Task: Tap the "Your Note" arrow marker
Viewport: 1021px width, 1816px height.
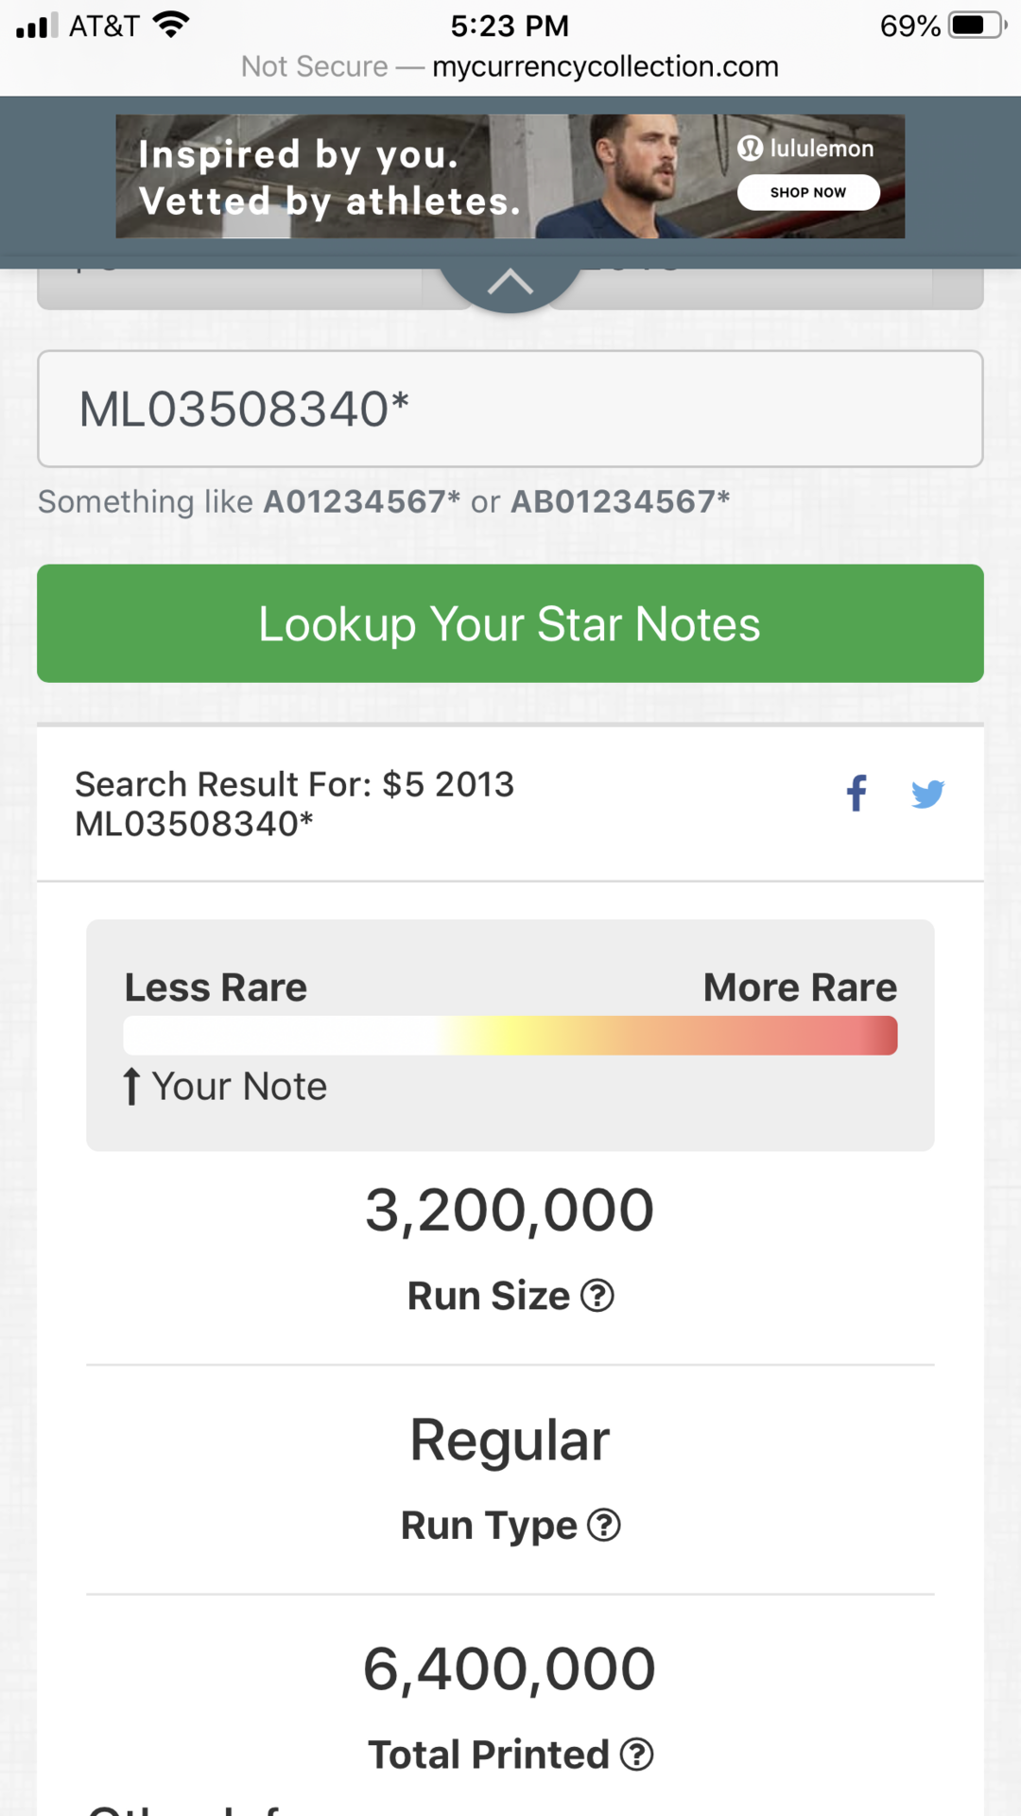Action: click(132, 1086)
